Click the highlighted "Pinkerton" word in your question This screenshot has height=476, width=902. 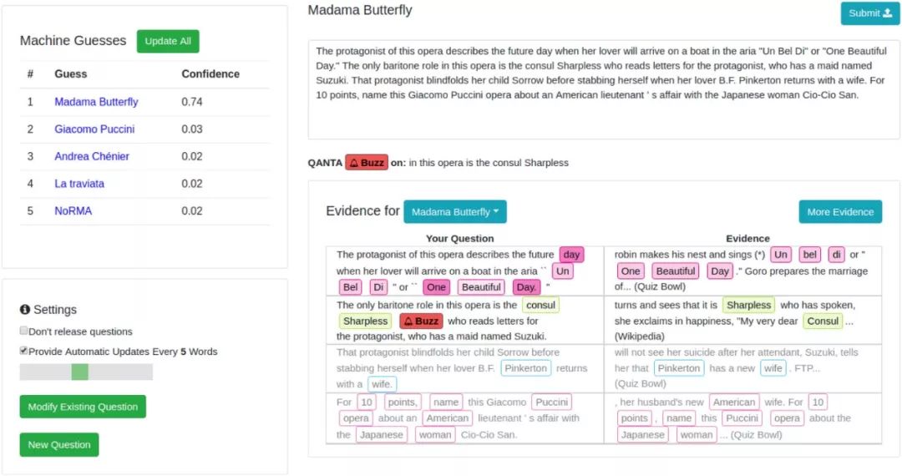pos(526,368)
